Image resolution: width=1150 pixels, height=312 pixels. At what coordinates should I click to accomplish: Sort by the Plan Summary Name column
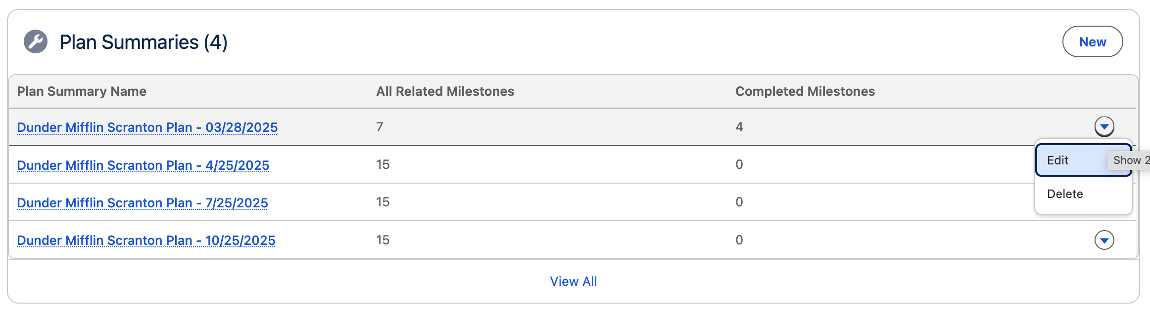click(x=82, y=91)
